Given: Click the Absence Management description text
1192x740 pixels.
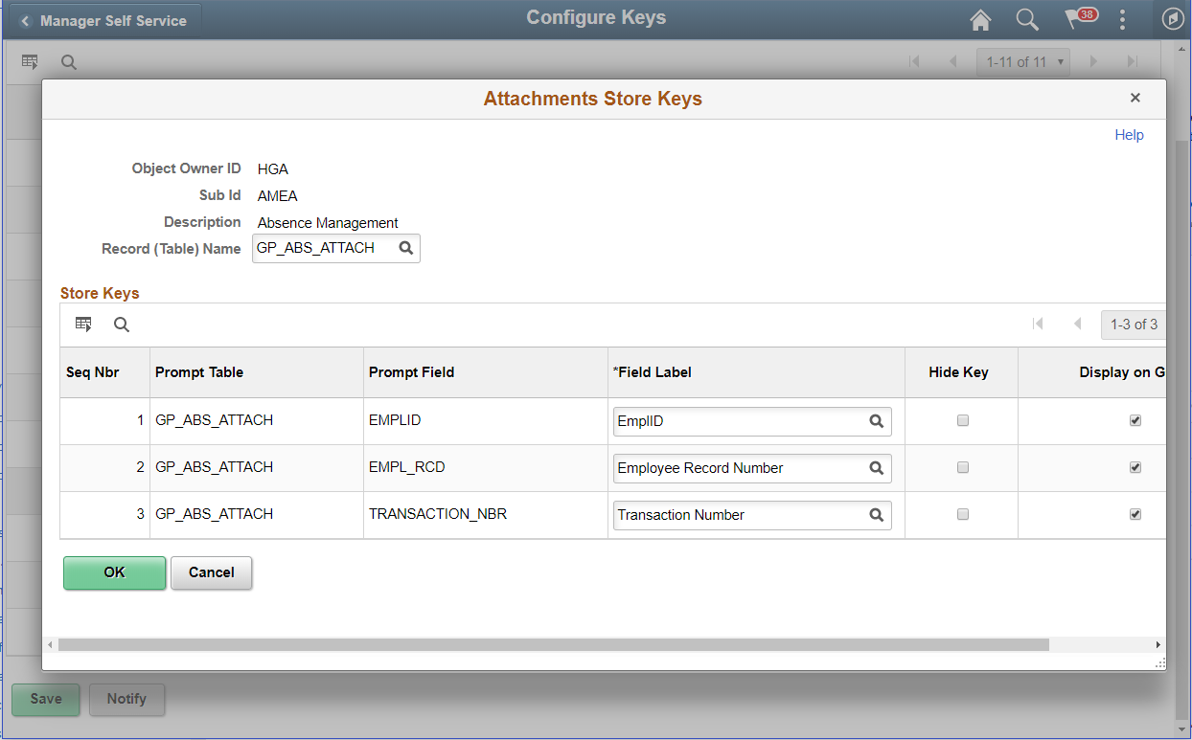Looking at the screenshot, I should click(x=328, y=223).
